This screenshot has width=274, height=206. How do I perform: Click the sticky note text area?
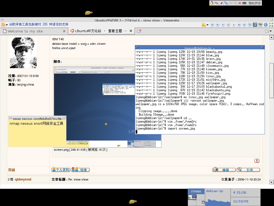point(37,133)
